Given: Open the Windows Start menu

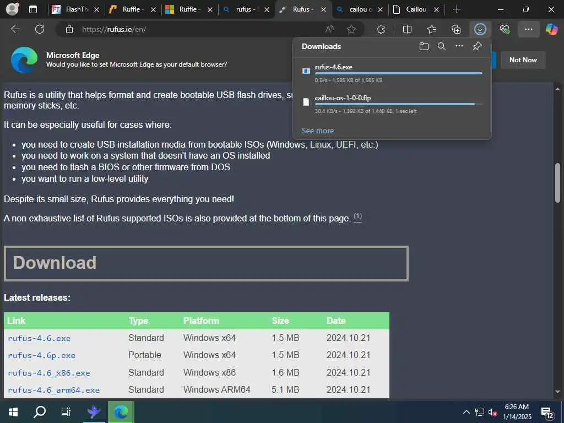Looking at the screenshot, I should [x=13, y=412].
